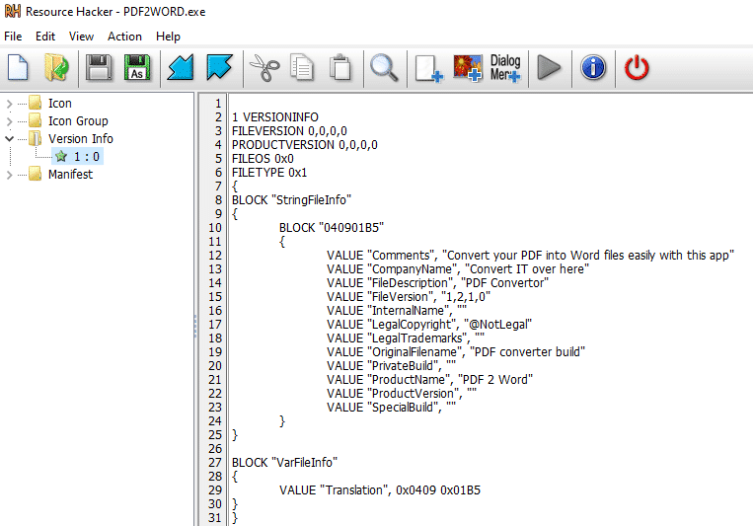The width and height of the screenshot is (753, 526).
Task: Copy with the two-pages icon
Action: (x=302, y=67)
